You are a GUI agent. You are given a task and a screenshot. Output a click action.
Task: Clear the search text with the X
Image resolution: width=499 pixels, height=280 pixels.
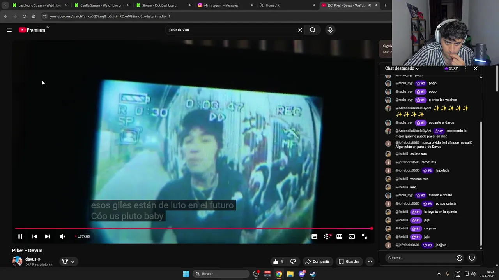pos(300,30)
